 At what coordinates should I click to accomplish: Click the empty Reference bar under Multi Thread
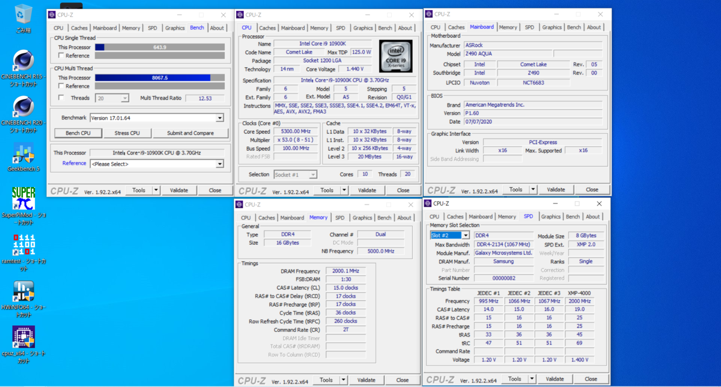tap(160, 86)
